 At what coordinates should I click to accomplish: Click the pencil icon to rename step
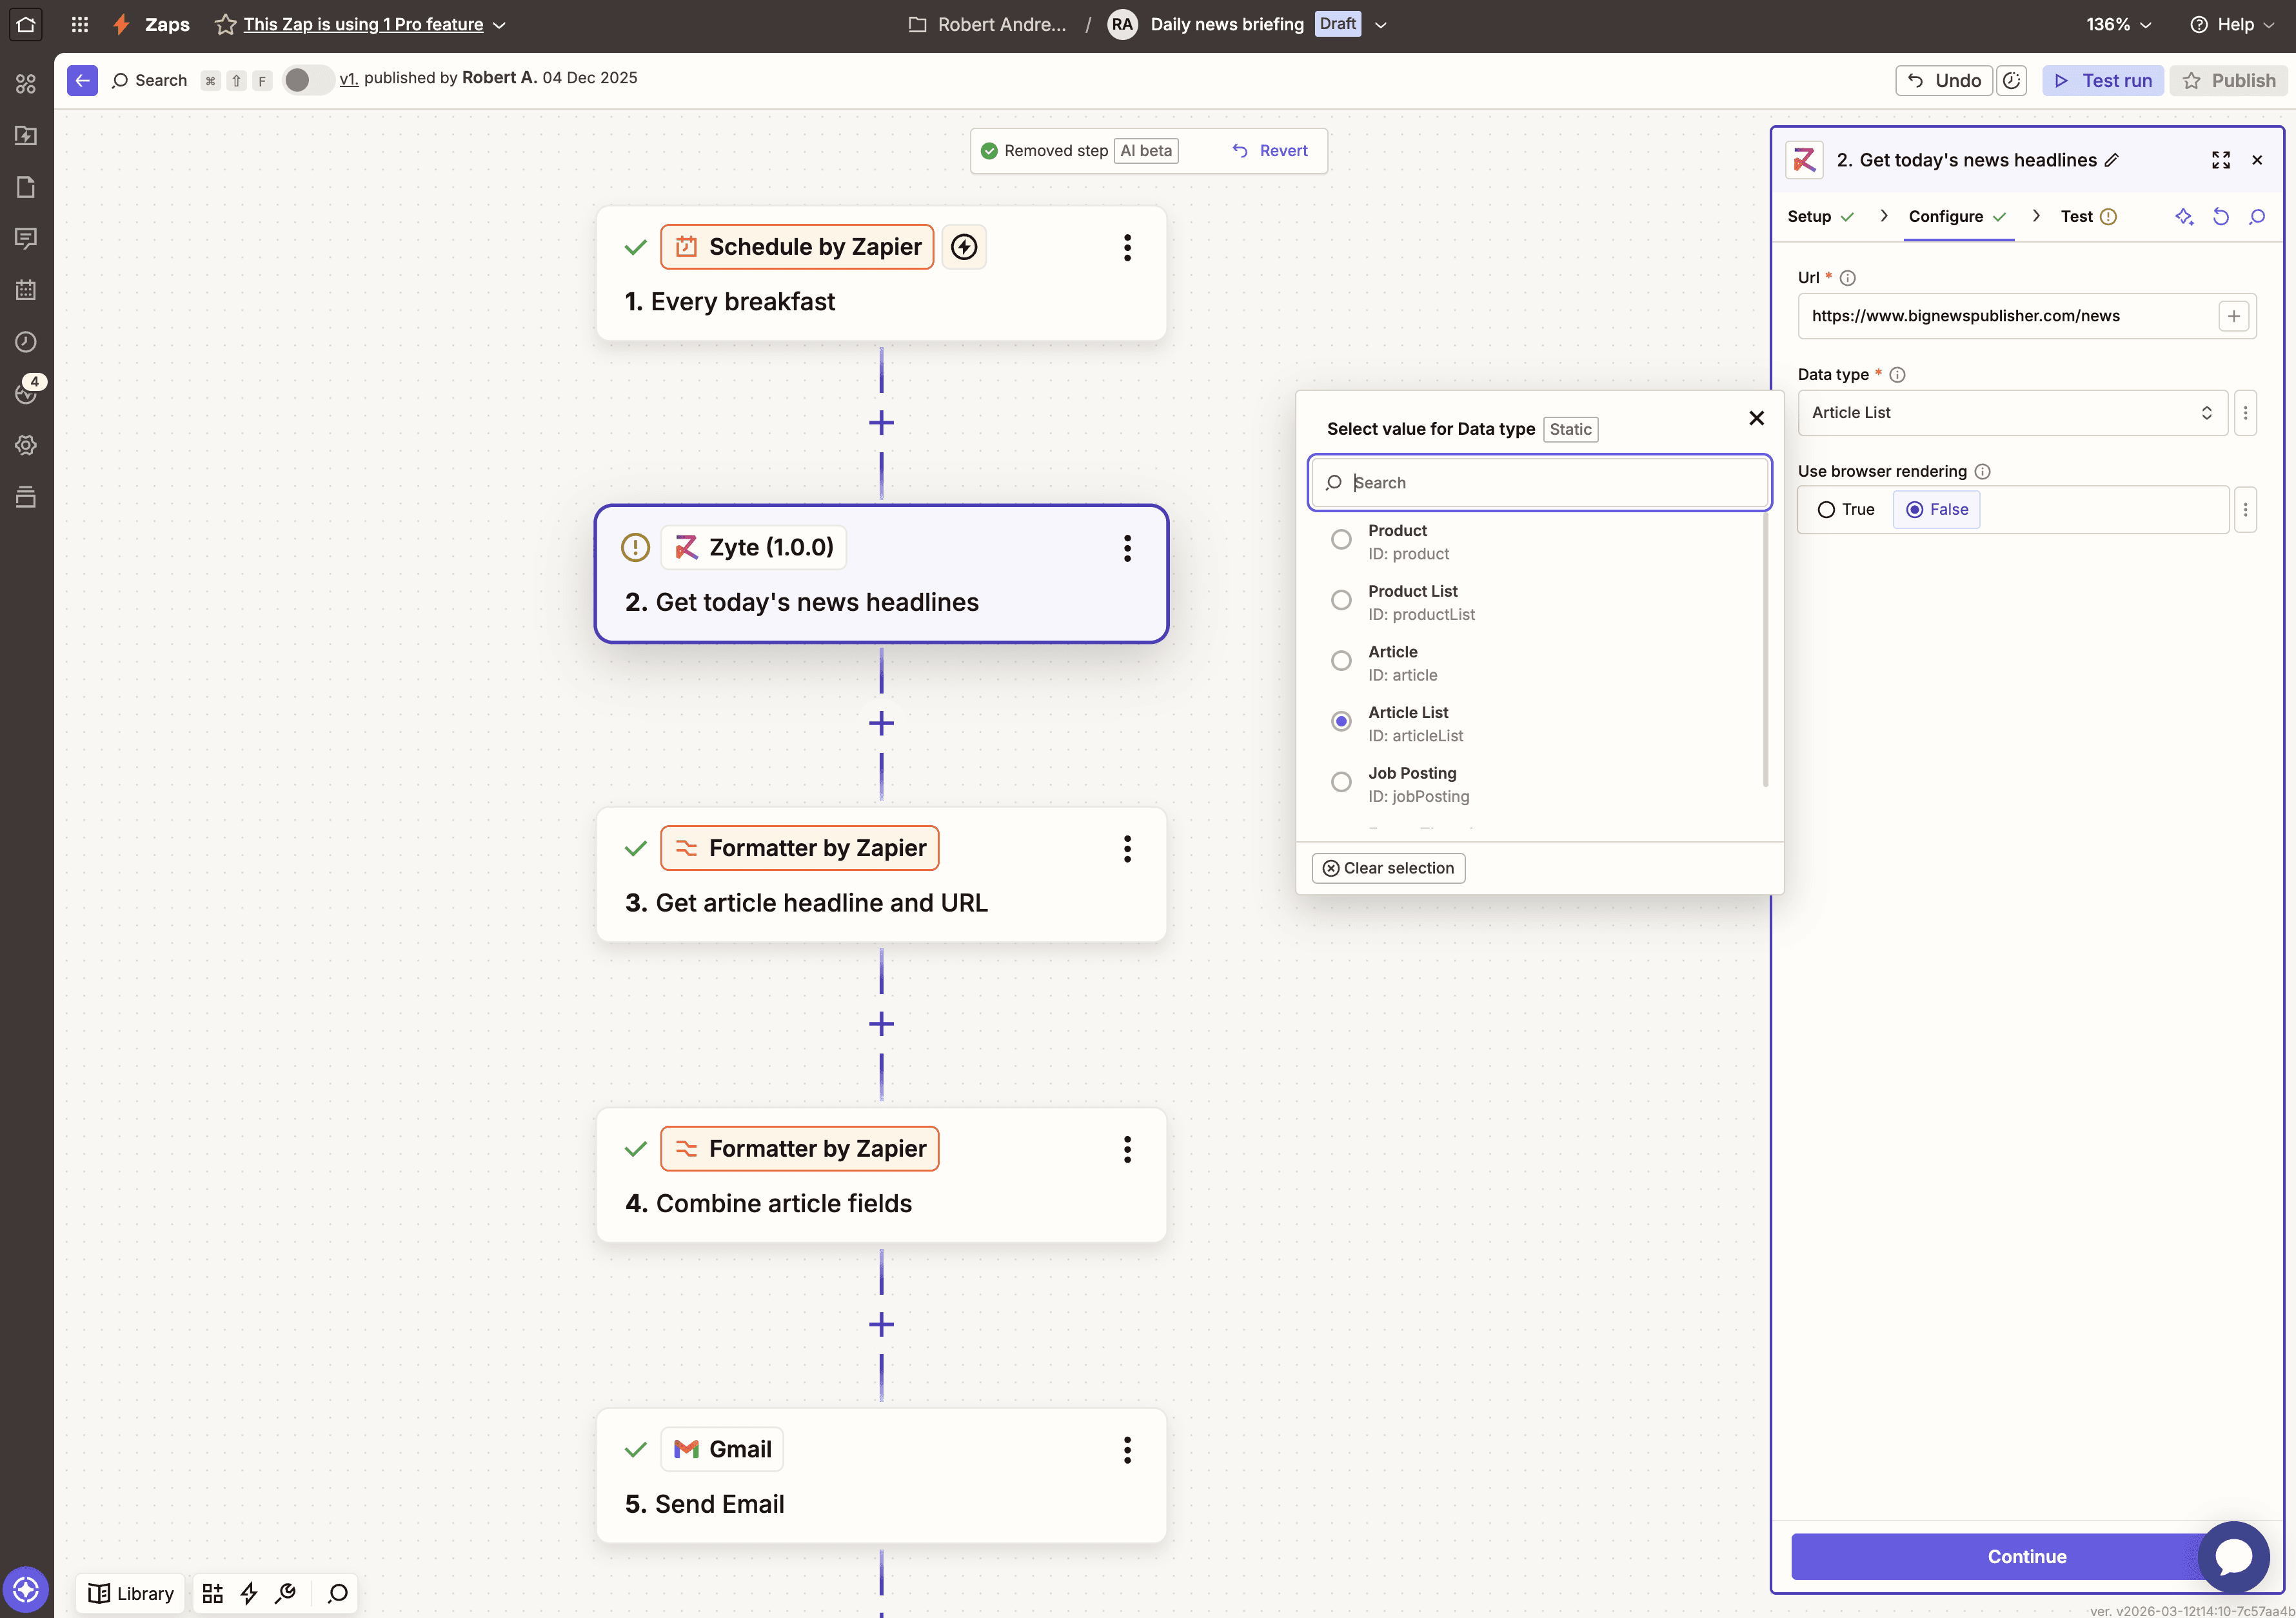[2112, 160]
